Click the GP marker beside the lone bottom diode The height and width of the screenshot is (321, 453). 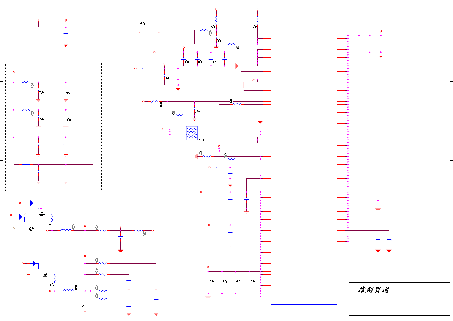coord(45,275)
